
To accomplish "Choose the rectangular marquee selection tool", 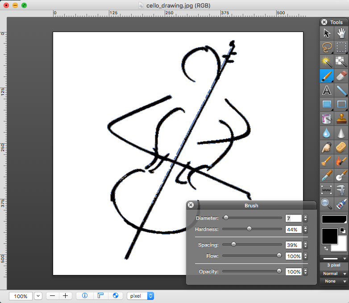I will point(341,47).
